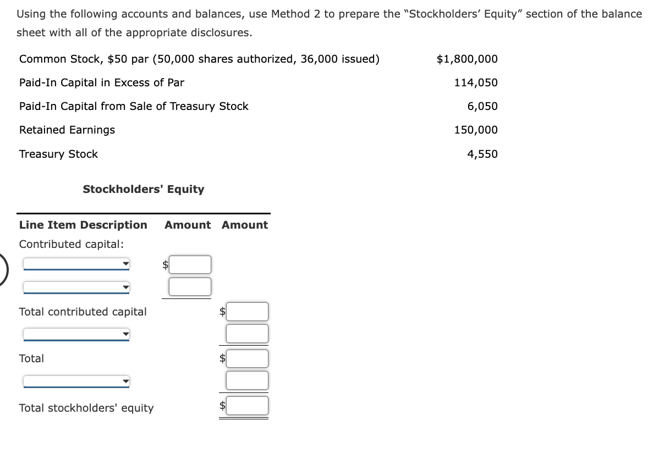This screenshot has height=454, width=653.
Task: Click the second amount input field
Action: point(189,286)
